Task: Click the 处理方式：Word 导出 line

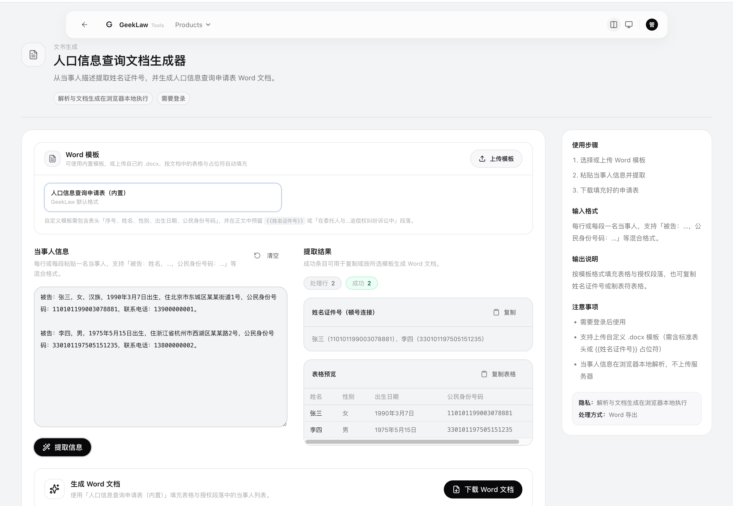Action: pyautogui.click(x=608, y=415)
